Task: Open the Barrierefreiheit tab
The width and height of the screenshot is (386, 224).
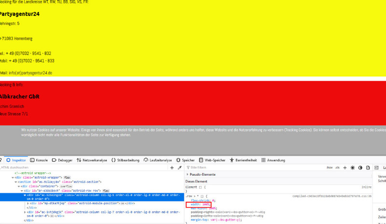Action: pos(243,160)
